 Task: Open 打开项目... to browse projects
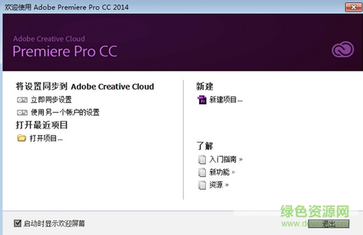click(x=46, y=139)
